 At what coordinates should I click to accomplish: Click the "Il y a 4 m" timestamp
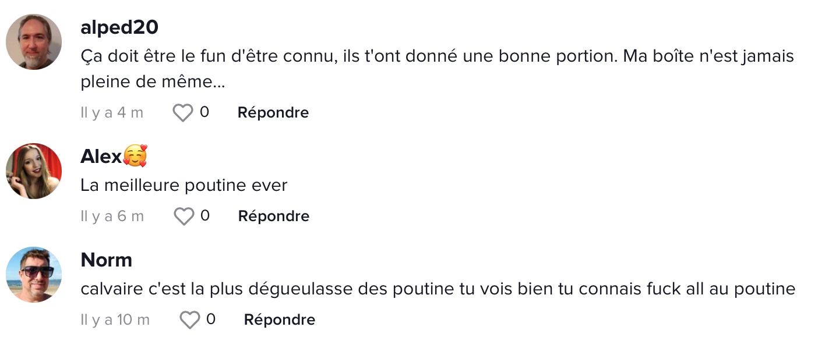(x=112, y=112)
